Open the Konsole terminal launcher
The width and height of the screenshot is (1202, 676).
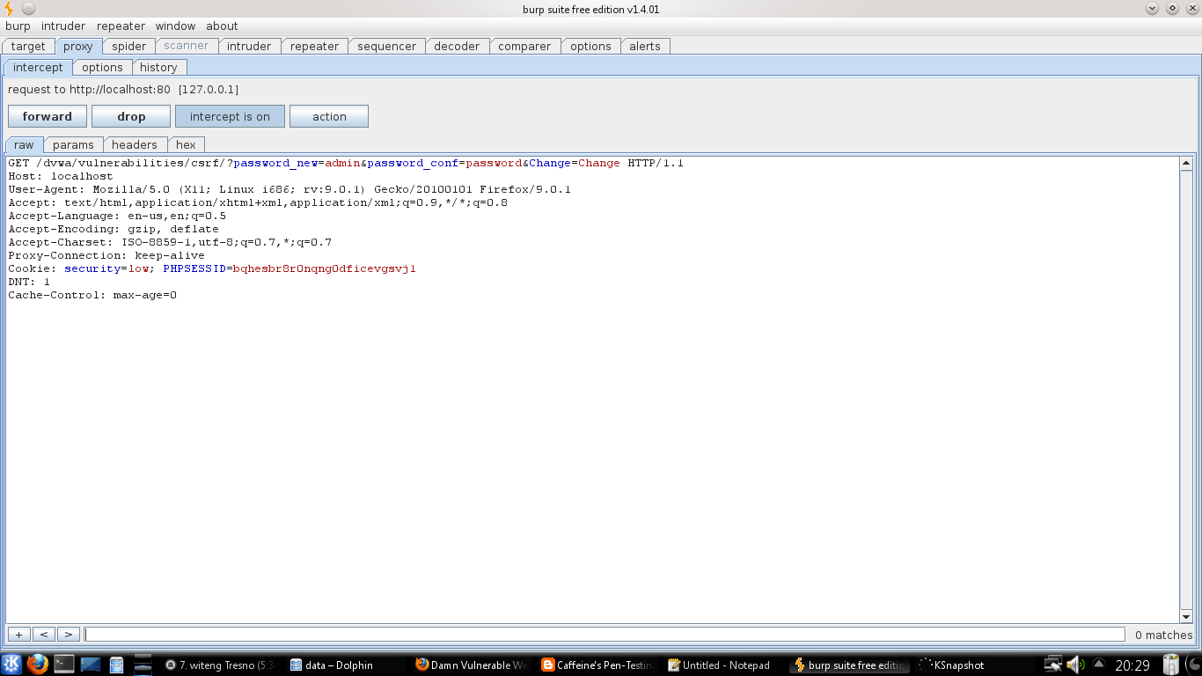click(64, 665)
